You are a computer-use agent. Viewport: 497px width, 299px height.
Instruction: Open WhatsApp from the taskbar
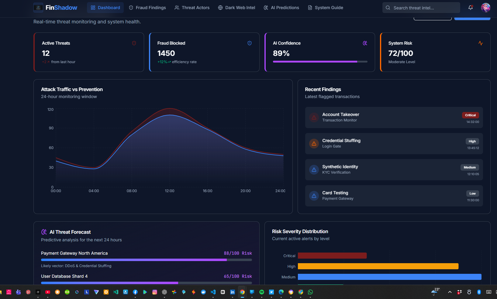click(x=310, y=292)
